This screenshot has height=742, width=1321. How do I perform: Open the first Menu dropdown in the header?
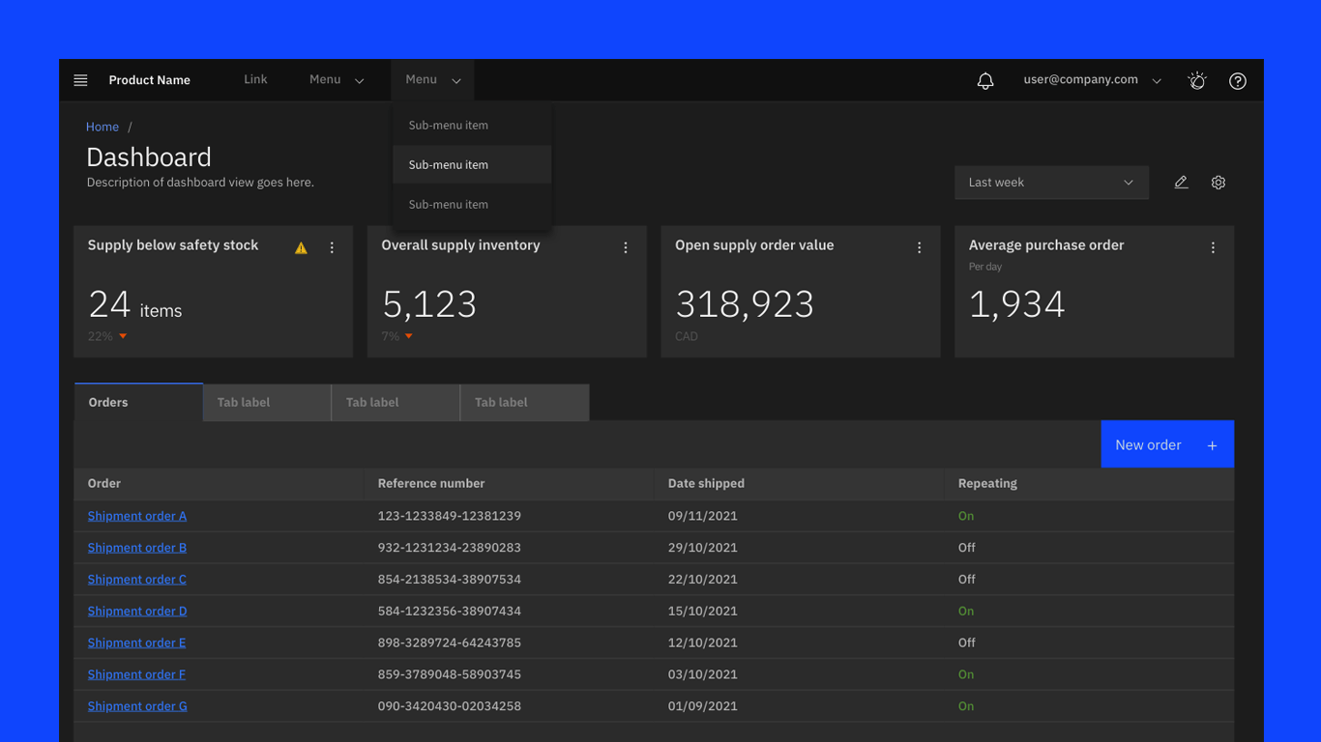click(335, 79)
